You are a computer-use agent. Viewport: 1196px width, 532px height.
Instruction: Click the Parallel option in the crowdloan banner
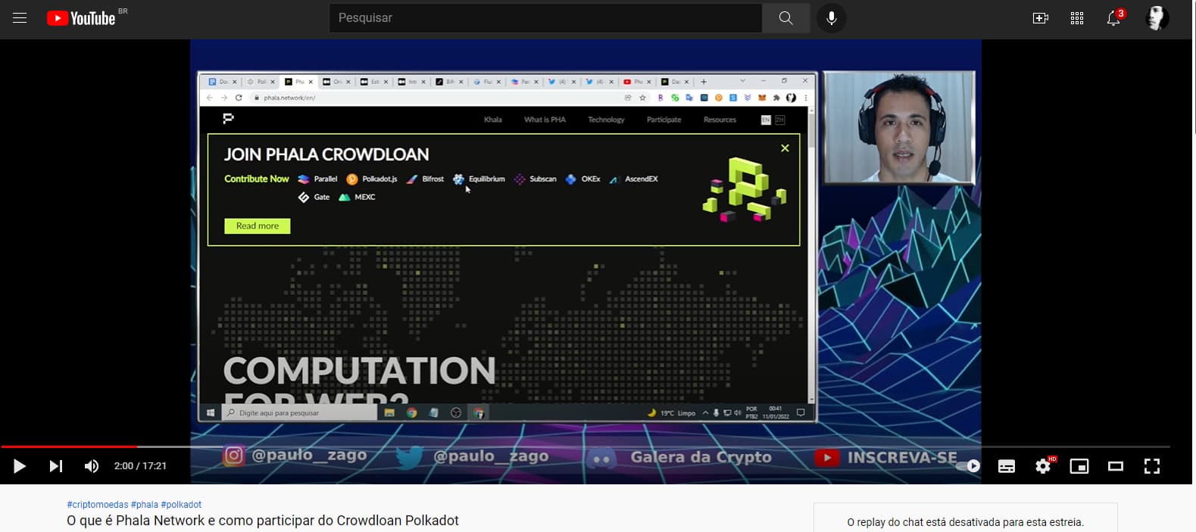pos(317,179)
